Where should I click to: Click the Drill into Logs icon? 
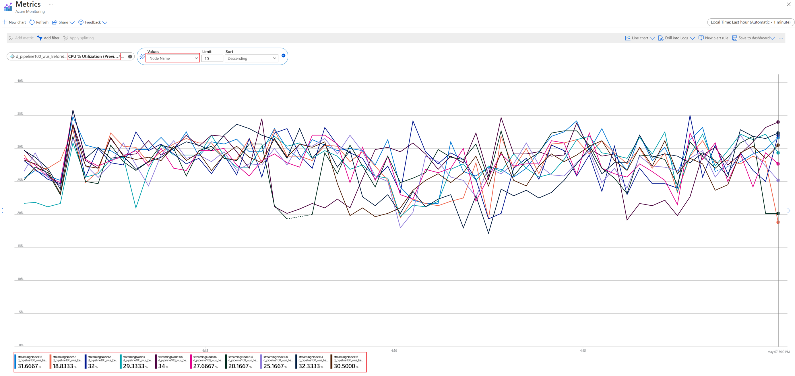[x=661, y=38]
